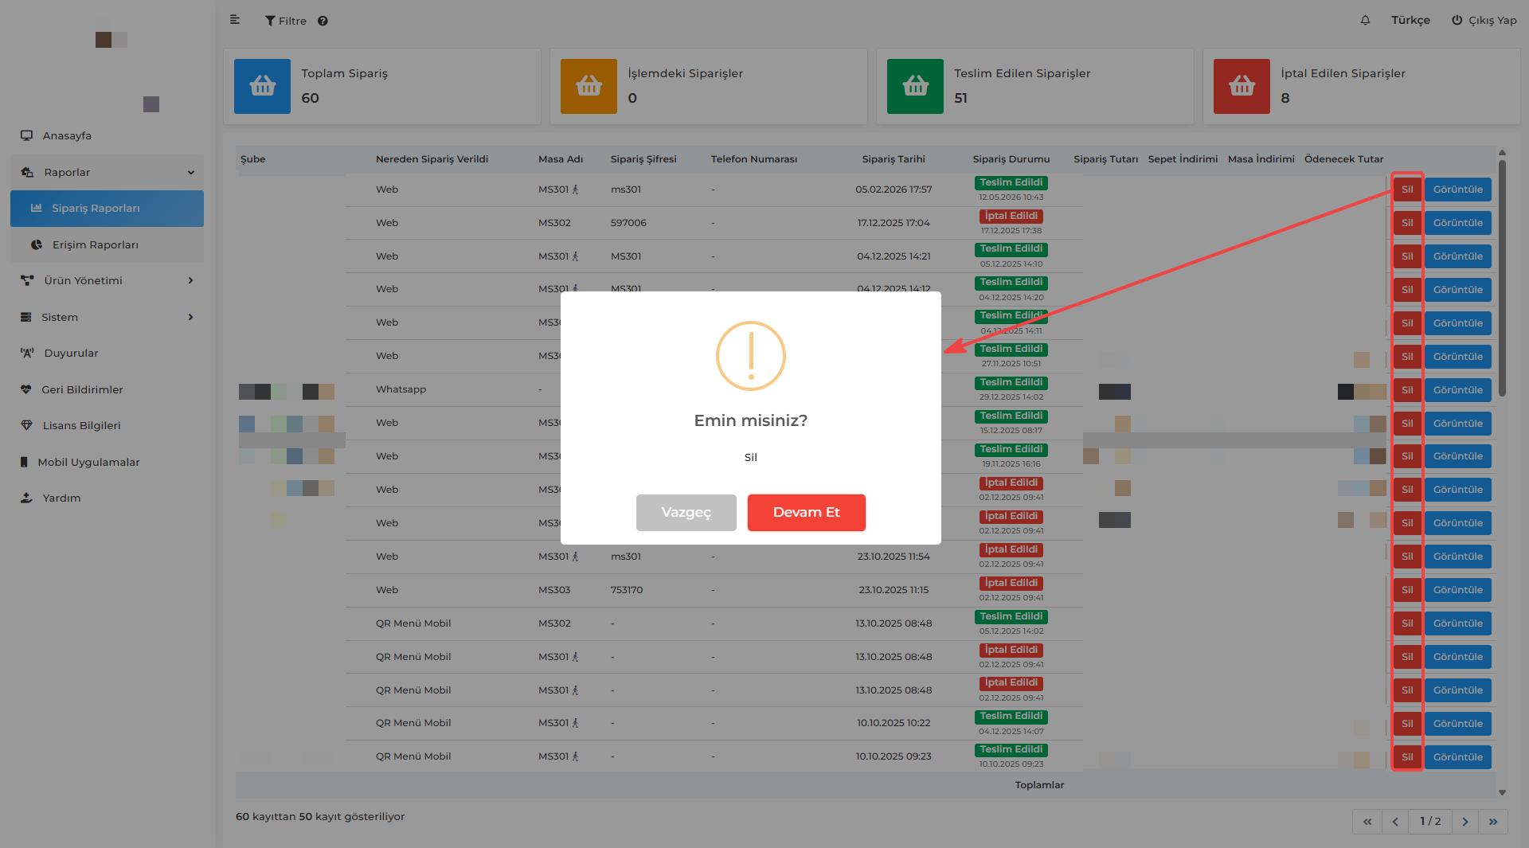
Task: Click the Yardım sidebar icon
Action: pyautogui.click(x=26, y=498)
